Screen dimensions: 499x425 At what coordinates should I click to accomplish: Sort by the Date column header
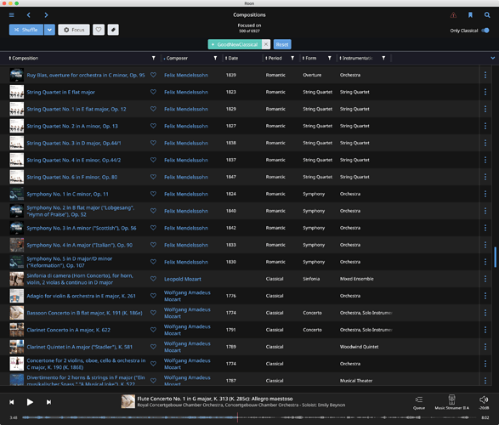tap(232, 58)
